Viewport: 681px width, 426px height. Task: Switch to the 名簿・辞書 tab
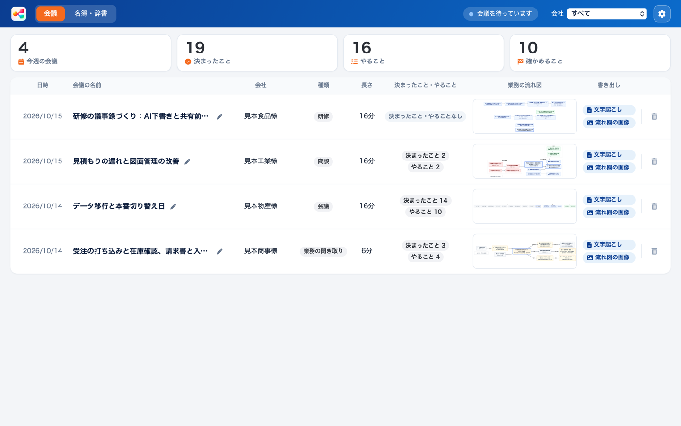point(91,14)
